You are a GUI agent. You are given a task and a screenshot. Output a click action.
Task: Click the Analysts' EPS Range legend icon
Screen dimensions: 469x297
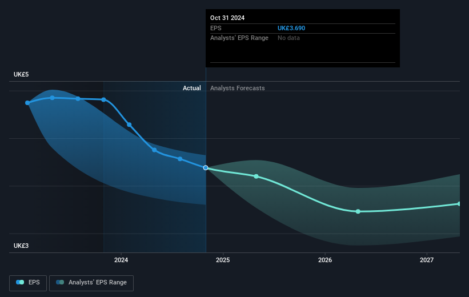60,282
